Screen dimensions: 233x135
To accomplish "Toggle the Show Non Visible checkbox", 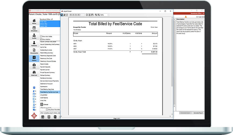I will pos(41,36).
